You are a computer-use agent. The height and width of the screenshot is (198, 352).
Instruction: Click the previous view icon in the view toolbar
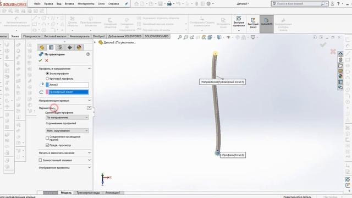192,37
